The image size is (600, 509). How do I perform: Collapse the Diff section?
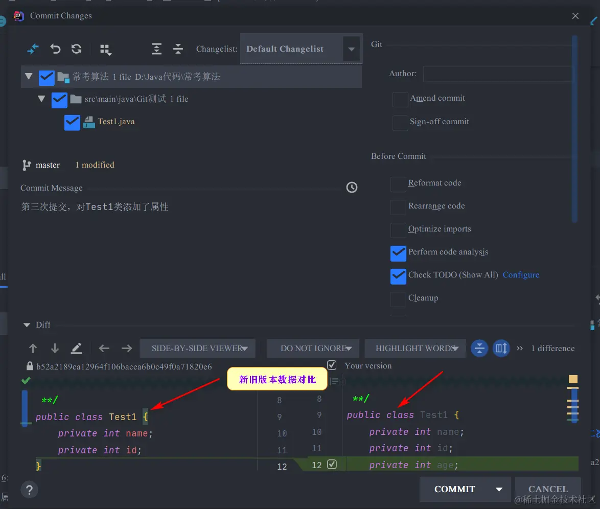click(x=27, y=325)
